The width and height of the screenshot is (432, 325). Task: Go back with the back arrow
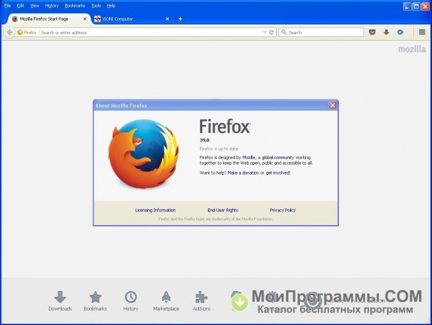click(x=9, y=32)
